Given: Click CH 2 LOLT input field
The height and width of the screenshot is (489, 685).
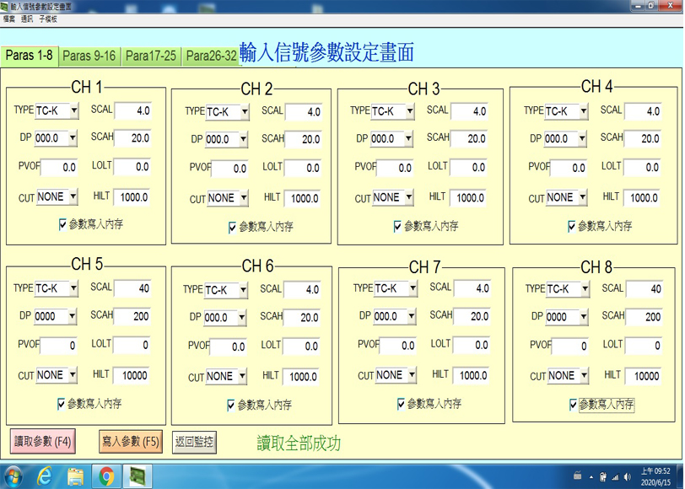Looking at the screenshot, I should 302,168.
